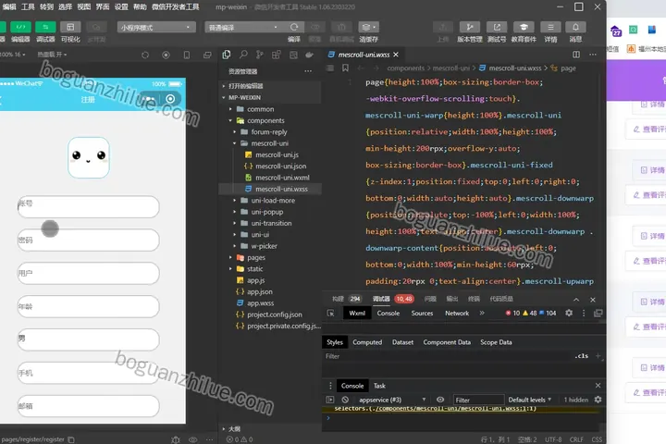This screenshot has height=444, width=666.
Task: Tap the account input field in simulator
Action: [89, 207]
